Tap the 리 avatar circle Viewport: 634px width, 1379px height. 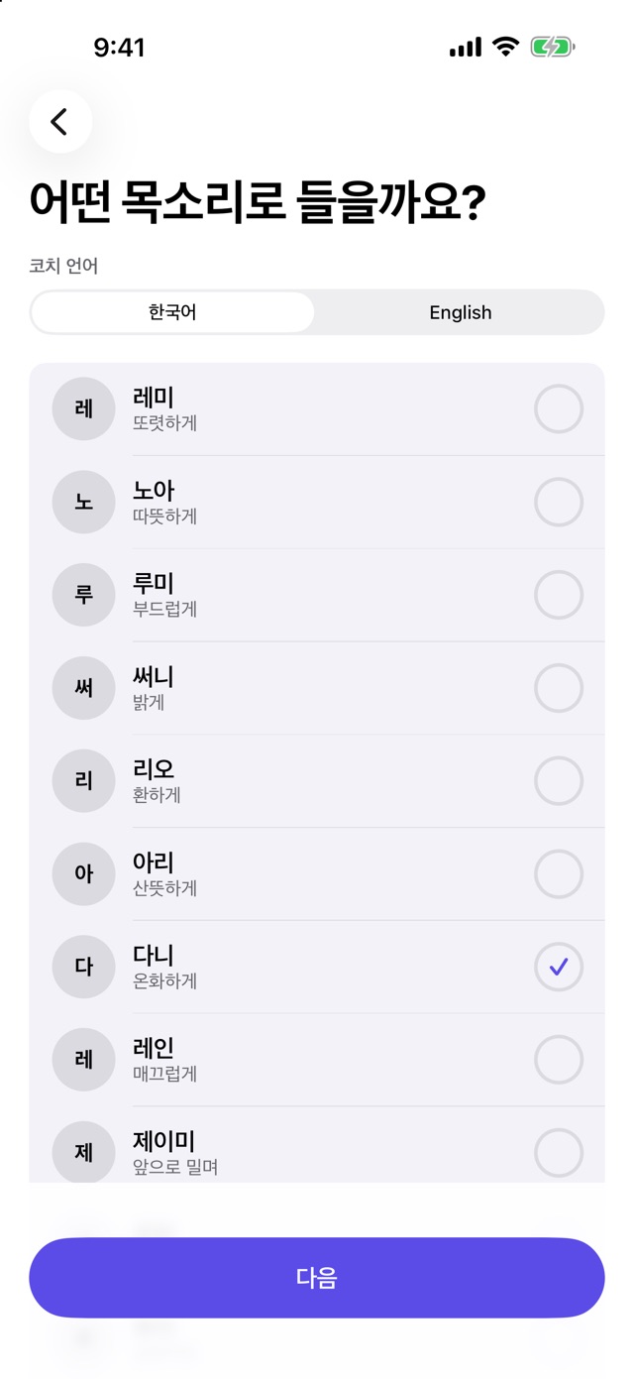[x=84, y=781]
